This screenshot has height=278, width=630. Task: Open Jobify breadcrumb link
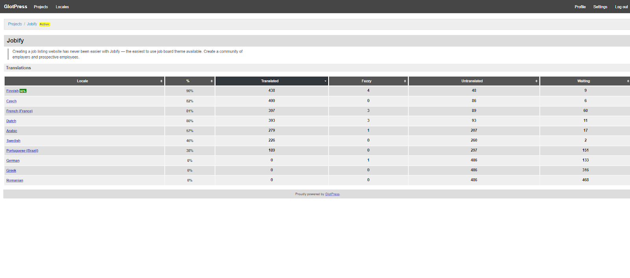click(32, 24)
